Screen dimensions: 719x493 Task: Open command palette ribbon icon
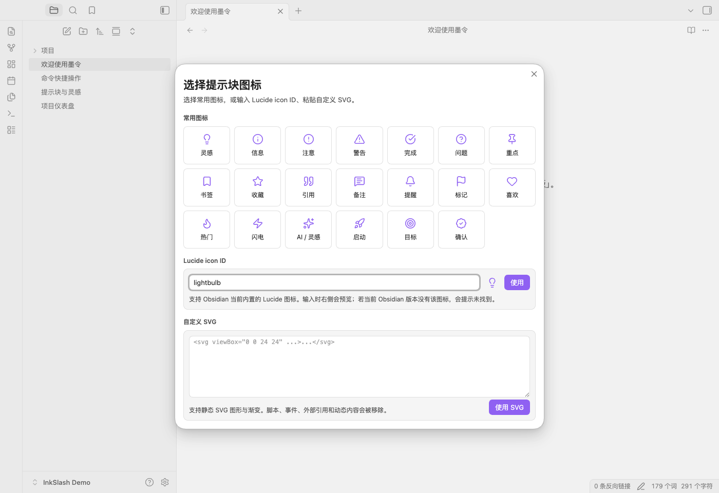tap(11, 113)
